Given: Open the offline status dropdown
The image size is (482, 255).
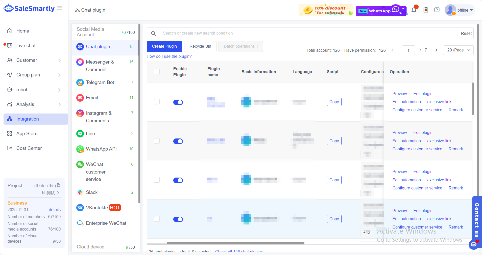Looking at the screenshot, I should click(x=465, y=10).
